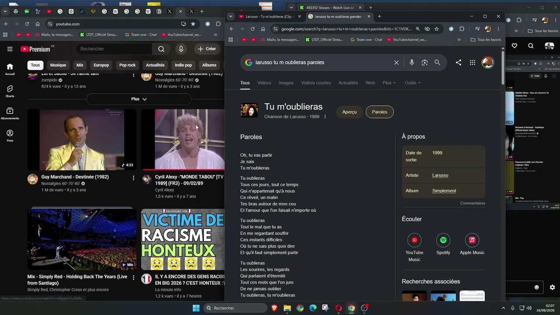
Task: Filter YouTube feed by Pop rock chip
Action: point(127,65)
